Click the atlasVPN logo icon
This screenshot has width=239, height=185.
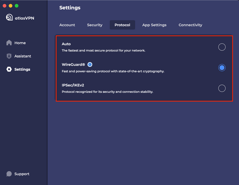click(x=9, y=17)
